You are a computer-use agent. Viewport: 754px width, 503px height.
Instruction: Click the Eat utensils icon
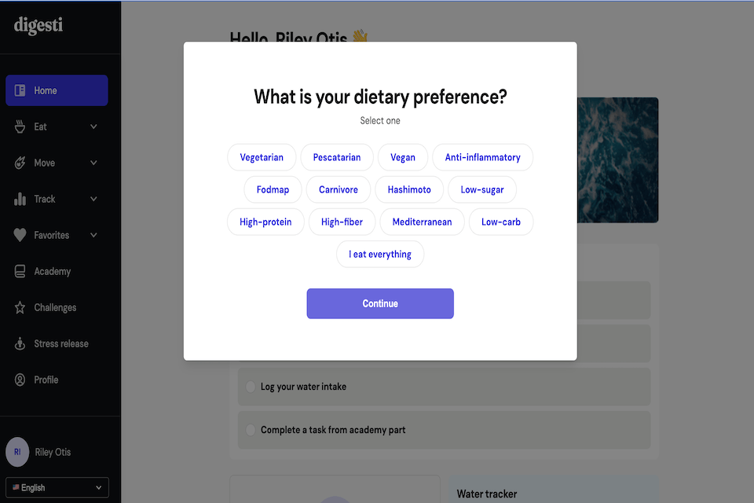[x=17, y=127]
